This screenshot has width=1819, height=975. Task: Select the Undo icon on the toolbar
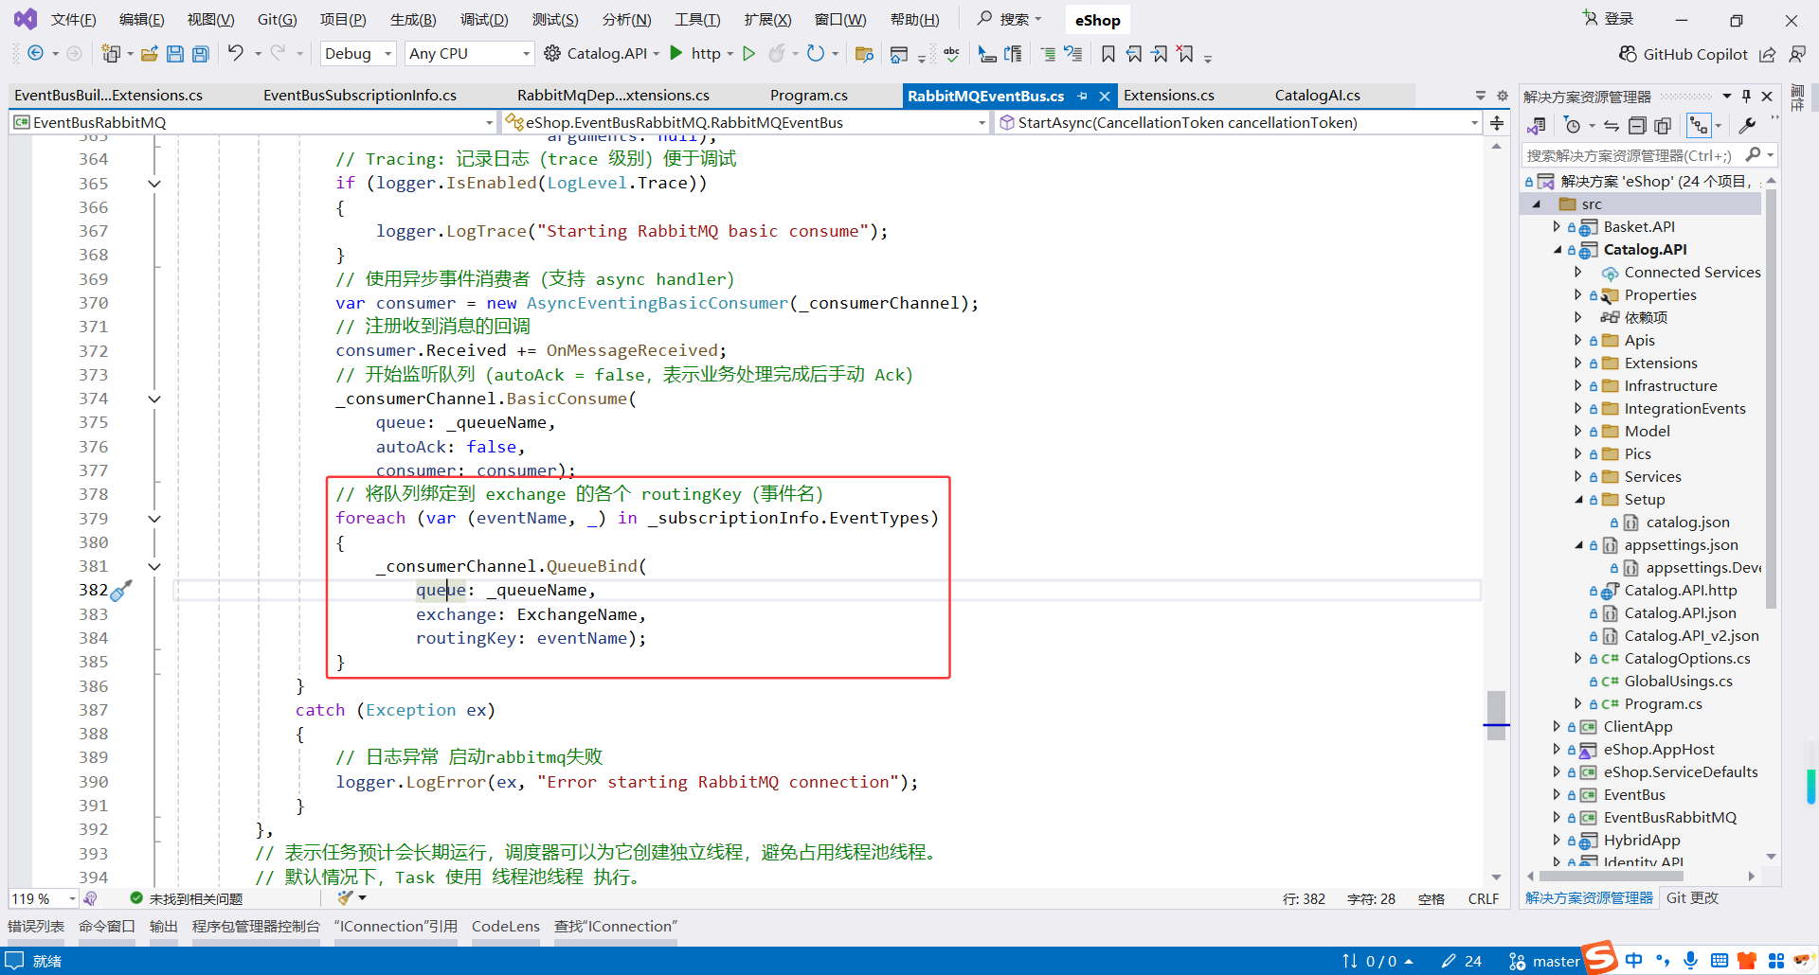coord(237,53)
